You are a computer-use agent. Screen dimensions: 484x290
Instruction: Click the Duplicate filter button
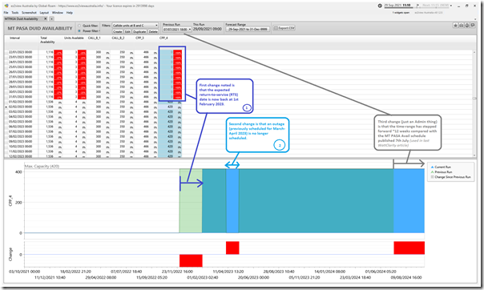(x=139, y=31)
